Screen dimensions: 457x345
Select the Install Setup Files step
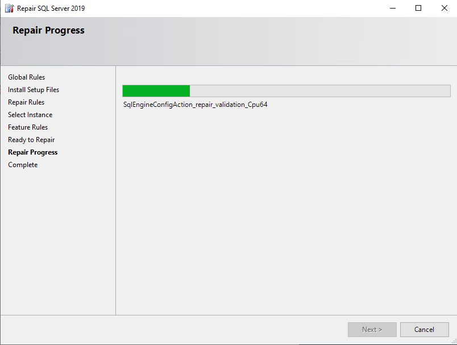(34, 90)
